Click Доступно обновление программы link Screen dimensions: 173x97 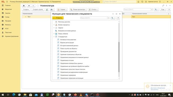point(158,89)
